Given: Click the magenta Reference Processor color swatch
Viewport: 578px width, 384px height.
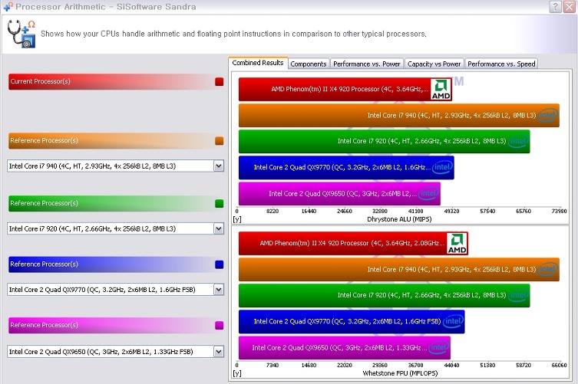Looking at the screenshot, I should pyautogui.click(x=220, y=325).
